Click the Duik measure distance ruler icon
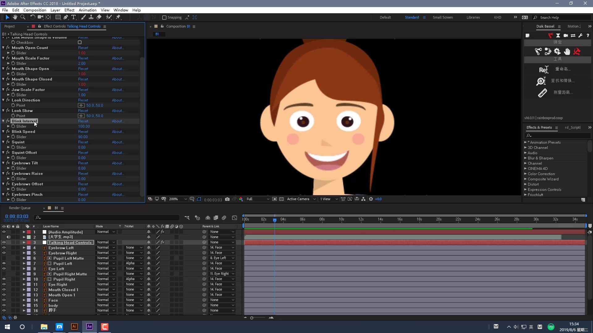Viewport: 593px width, 333px height. pyautogui.click(x=542, y=92)
